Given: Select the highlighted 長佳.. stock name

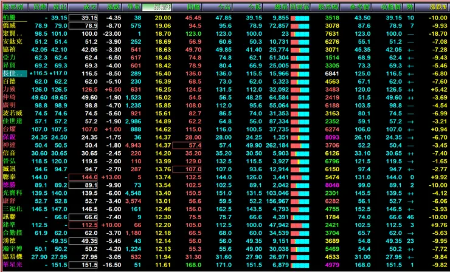Looking at the screenshot, I should pyautogui.click(x=15, y=73).
